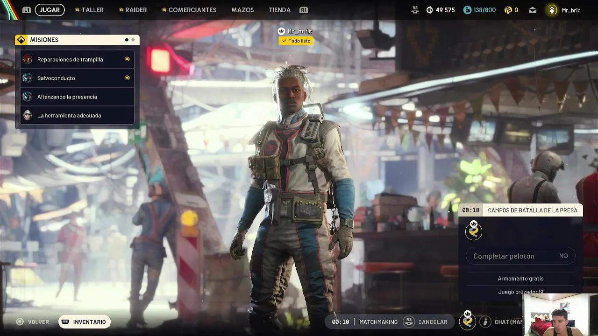This screenshot has height=336, width=598.
Task: Open the Mr_bric profile avatar icon
Action: (552, 10)
